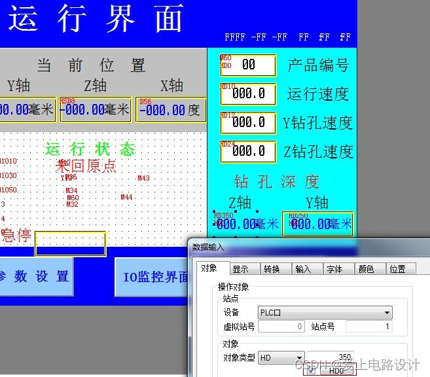430x377 pixels.
Task: Click the 操作对象 group label
Action: [233, 287]
